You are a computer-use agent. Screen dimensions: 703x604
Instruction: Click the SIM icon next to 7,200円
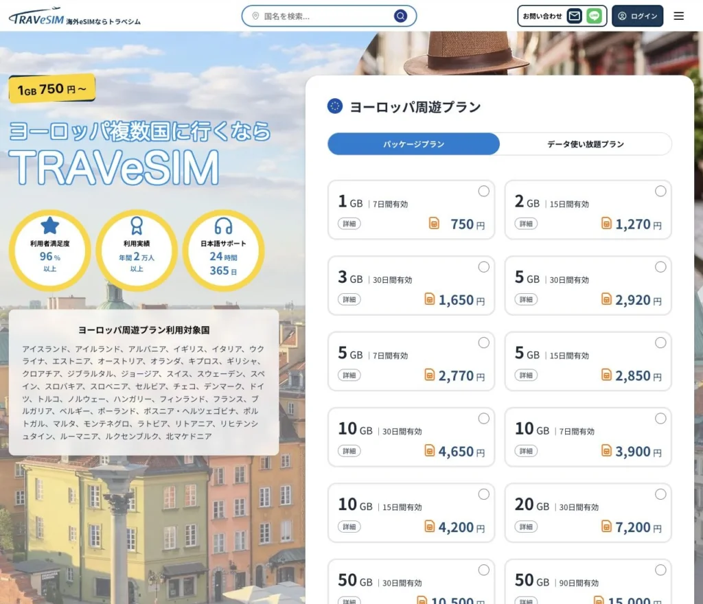pos(606,526)
